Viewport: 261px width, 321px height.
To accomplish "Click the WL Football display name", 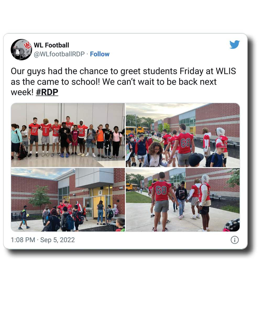I will (51, 45).
